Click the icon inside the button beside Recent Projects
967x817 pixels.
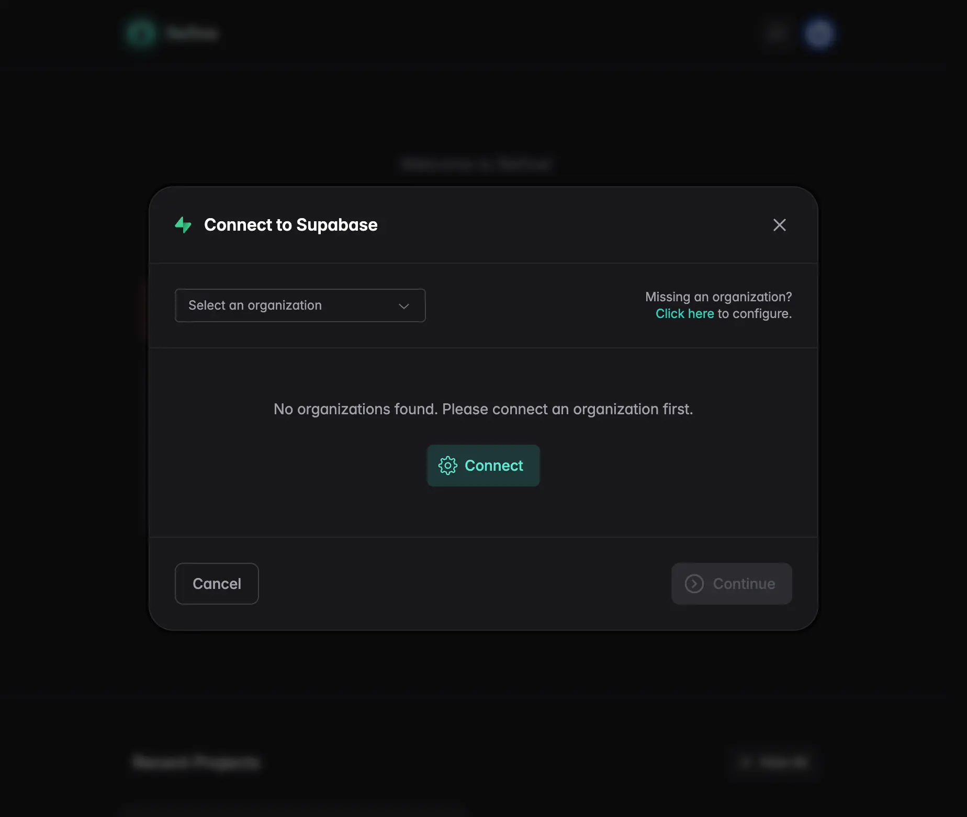(747, 762)
